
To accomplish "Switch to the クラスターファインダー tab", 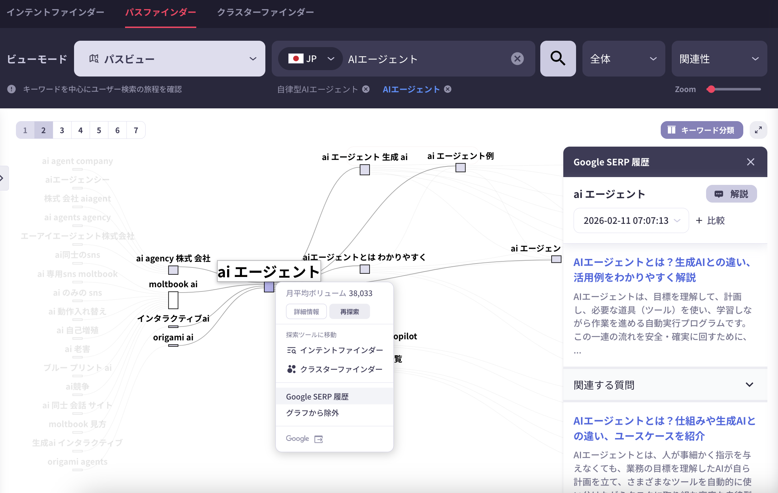I will tap(265, 12).
